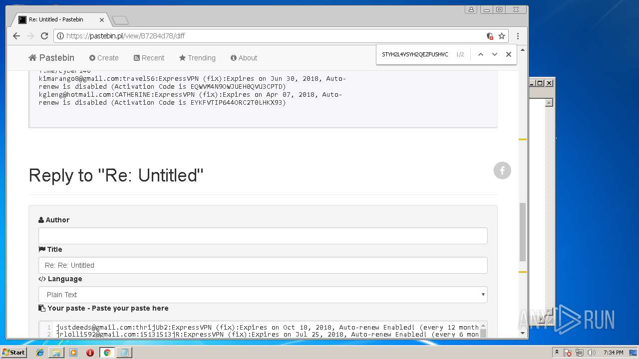Reload the current page
The width and height of the screenshot is (639, 359).
44,36
